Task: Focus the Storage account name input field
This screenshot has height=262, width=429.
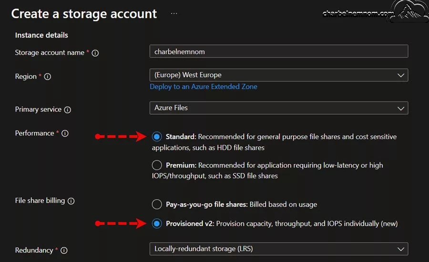Action: pos(279,51)
